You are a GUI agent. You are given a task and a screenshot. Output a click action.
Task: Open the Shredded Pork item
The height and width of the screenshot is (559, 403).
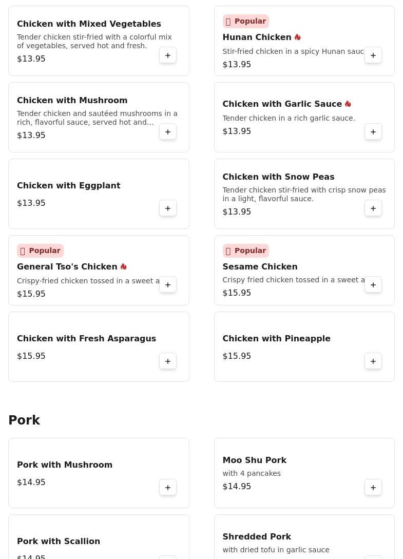pyautogui.click(x=257, y=536)
